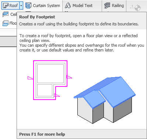
Task: Click the 'To create a roof by footprint' paragraph
Action: coord(82,43)
